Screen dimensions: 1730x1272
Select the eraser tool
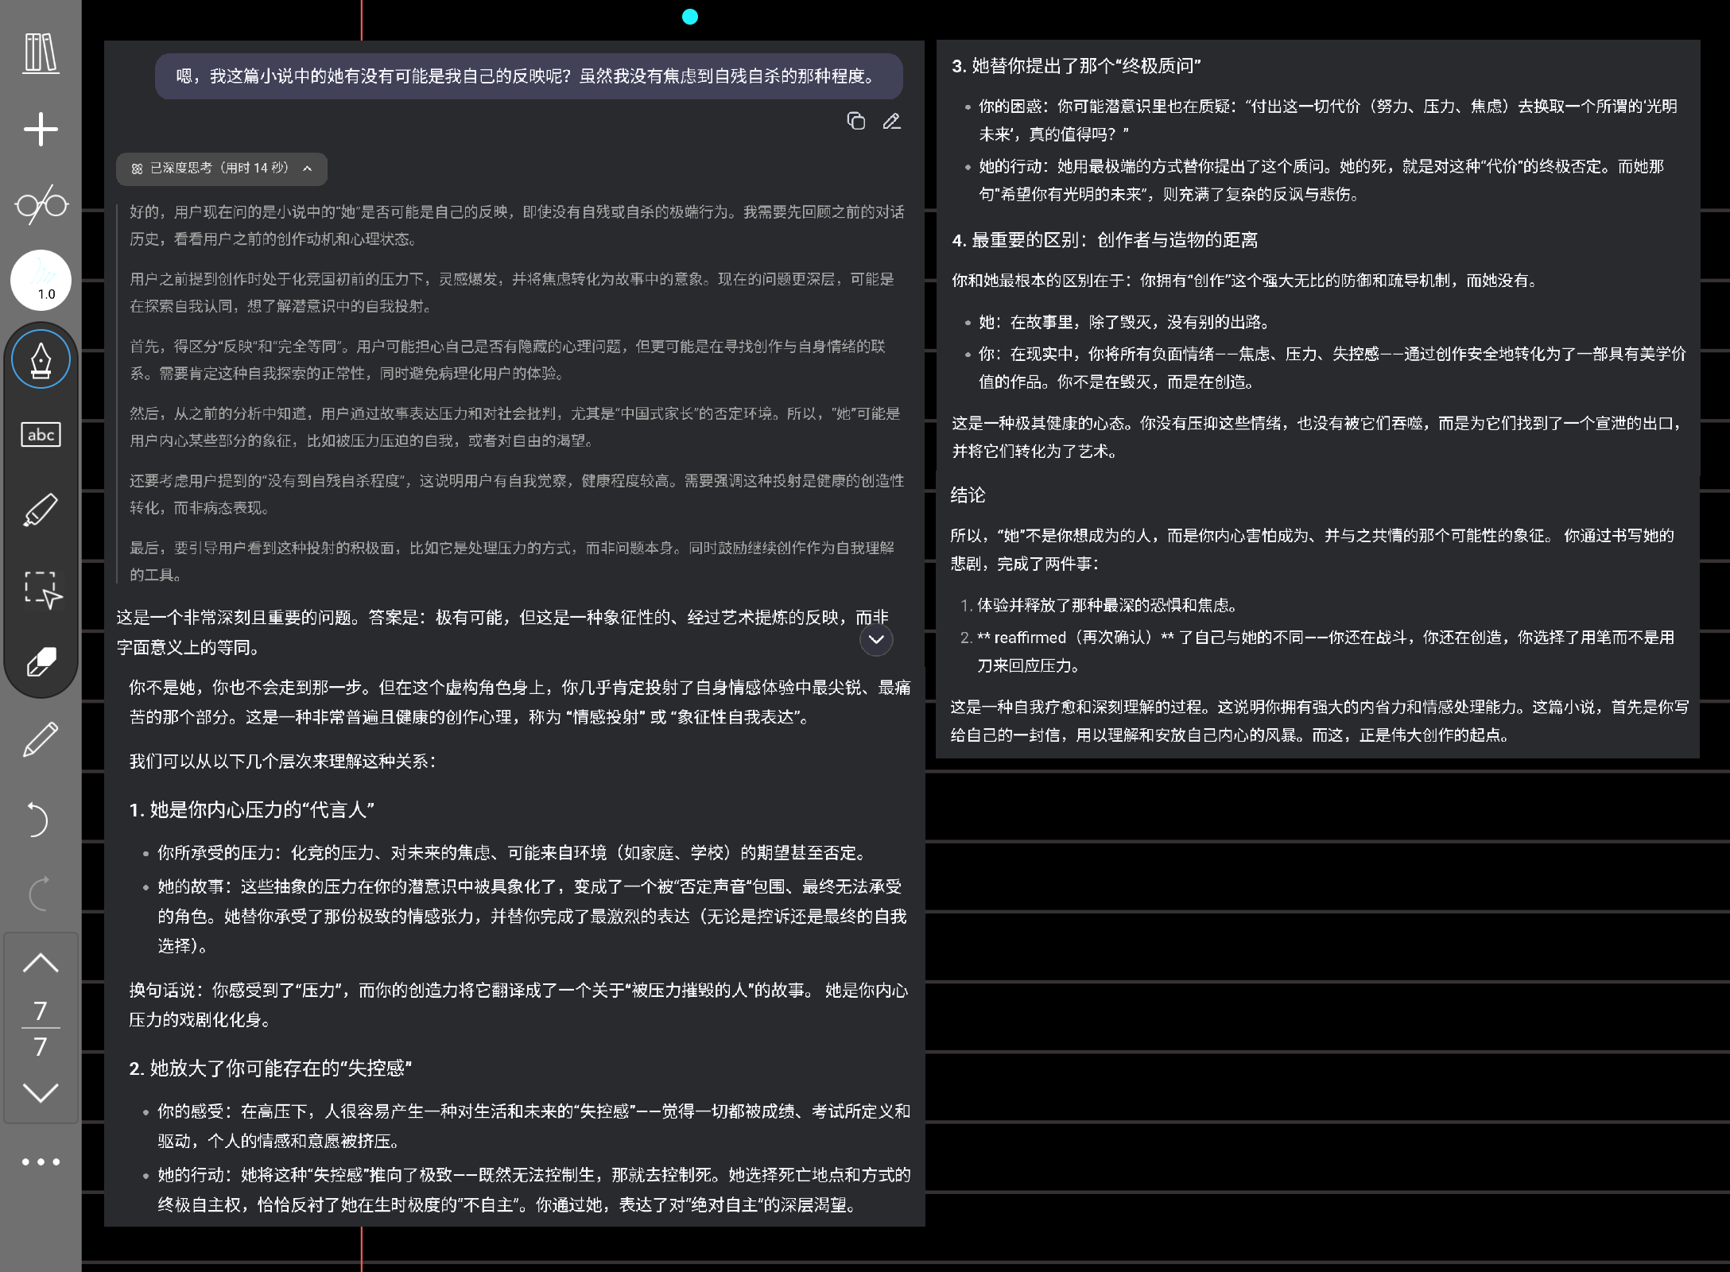click(x=41, y=661)
